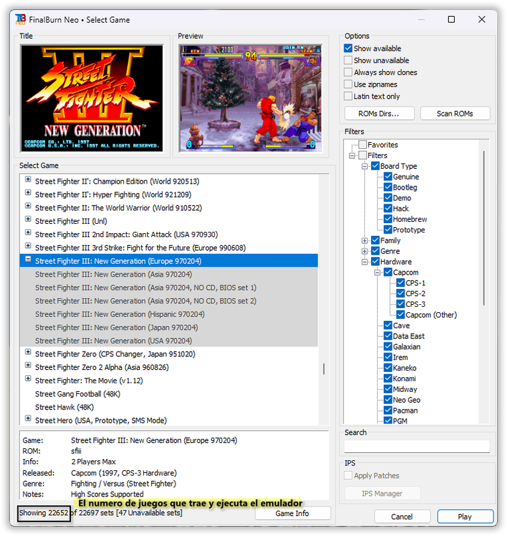
Task: Toggle the Hack board type checkbox
Action: coord(388,208)
